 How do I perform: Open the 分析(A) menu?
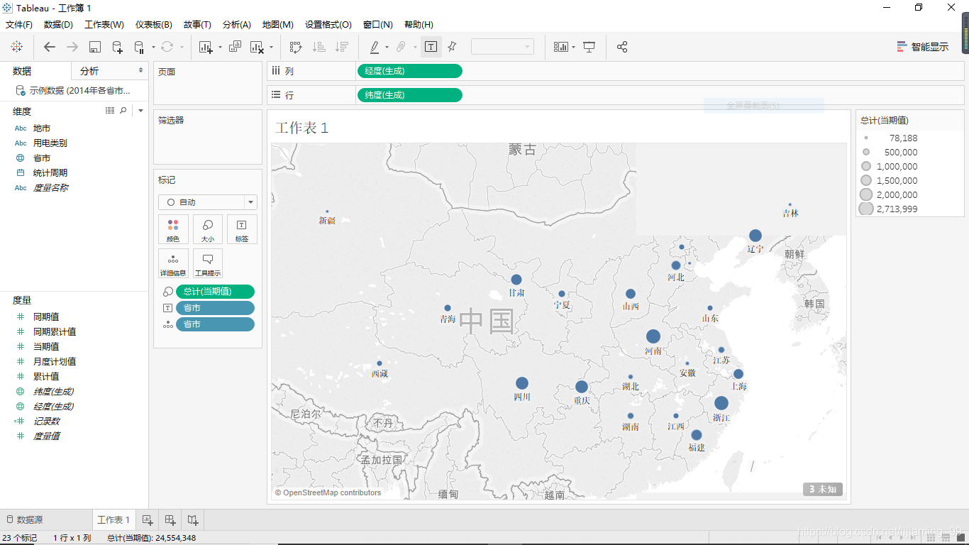click(x=237, y=25)
